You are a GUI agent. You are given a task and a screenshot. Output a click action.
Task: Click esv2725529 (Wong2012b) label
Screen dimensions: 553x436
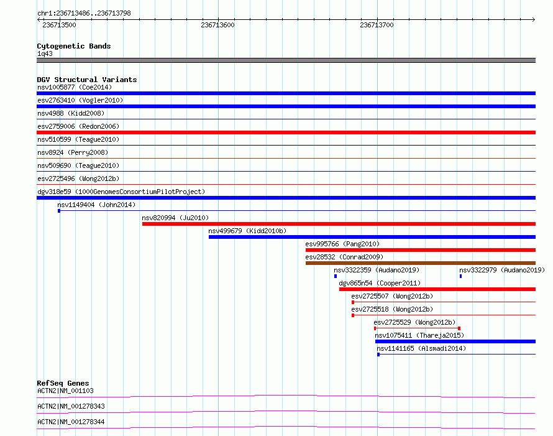[414, 322]
